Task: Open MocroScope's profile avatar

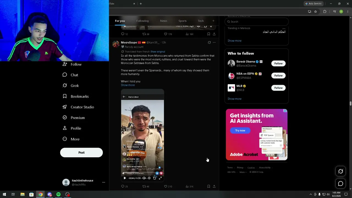Action: coord(116,44)
